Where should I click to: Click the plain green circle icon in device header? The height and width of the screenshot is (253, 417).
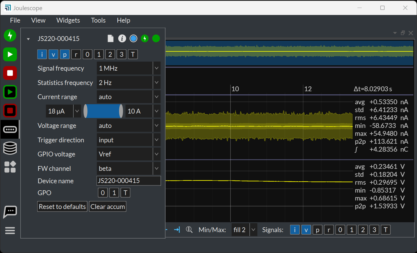pos(156,38)
